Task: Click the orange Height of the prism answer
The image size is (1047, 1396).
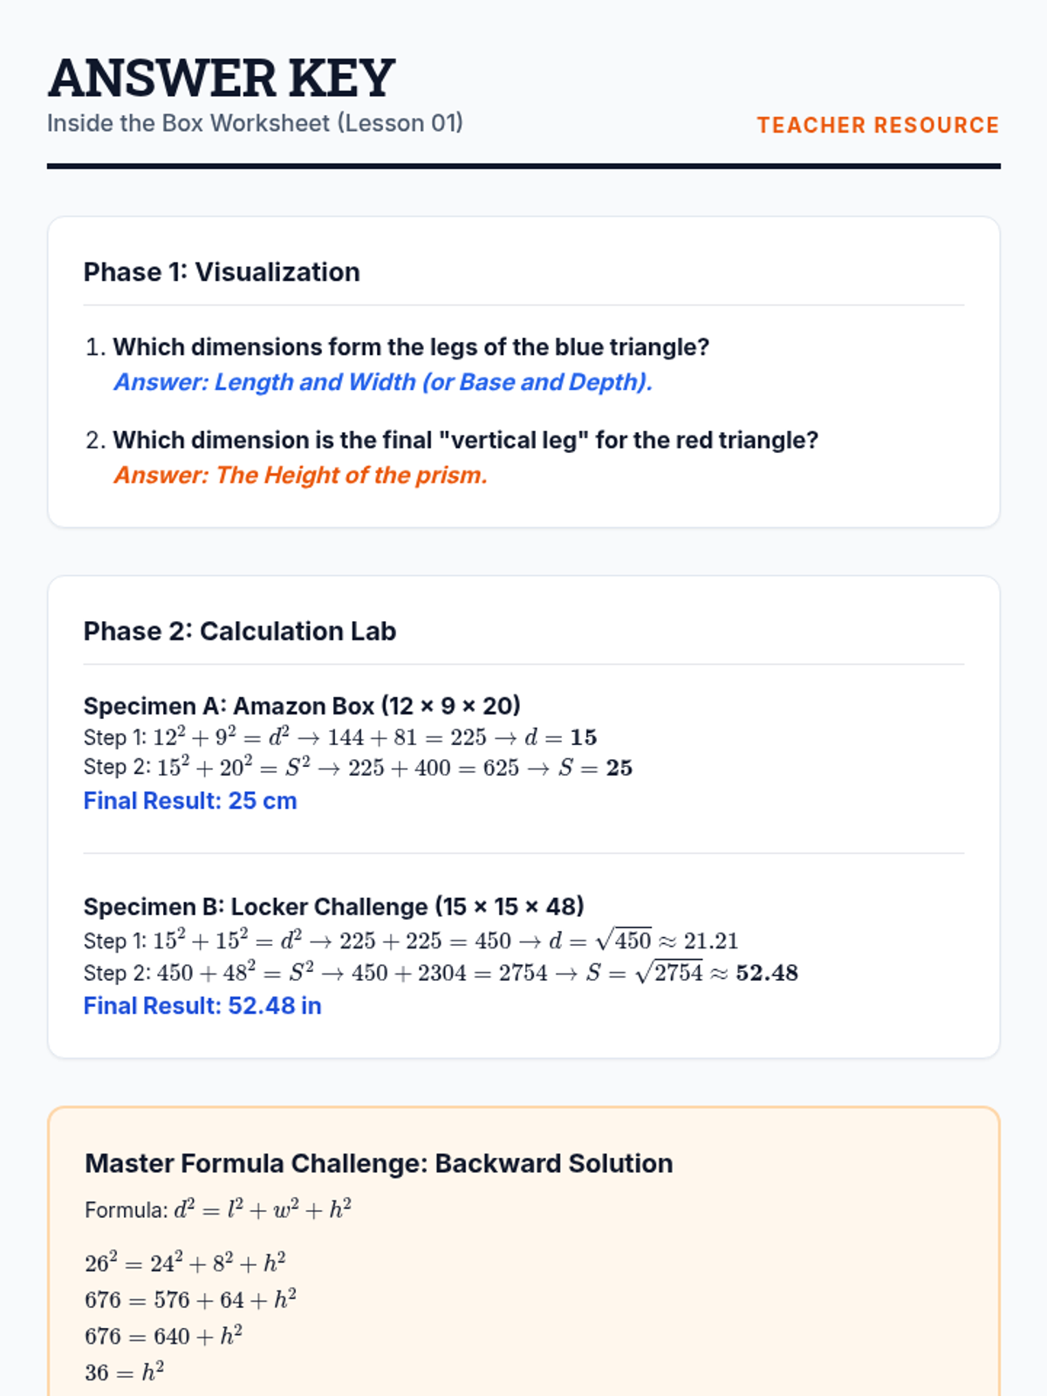Action: (300, 476)
